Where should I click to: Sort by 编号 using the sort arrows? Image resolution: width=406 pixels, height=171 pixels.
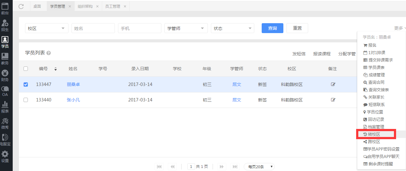[55, 69]
